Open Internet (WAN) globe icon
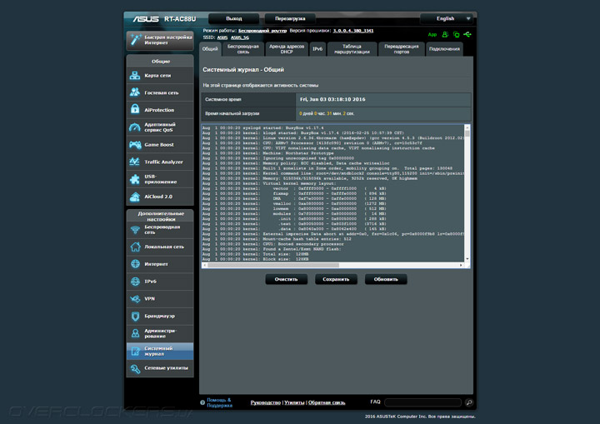600x424 pixels. (135, 264)
